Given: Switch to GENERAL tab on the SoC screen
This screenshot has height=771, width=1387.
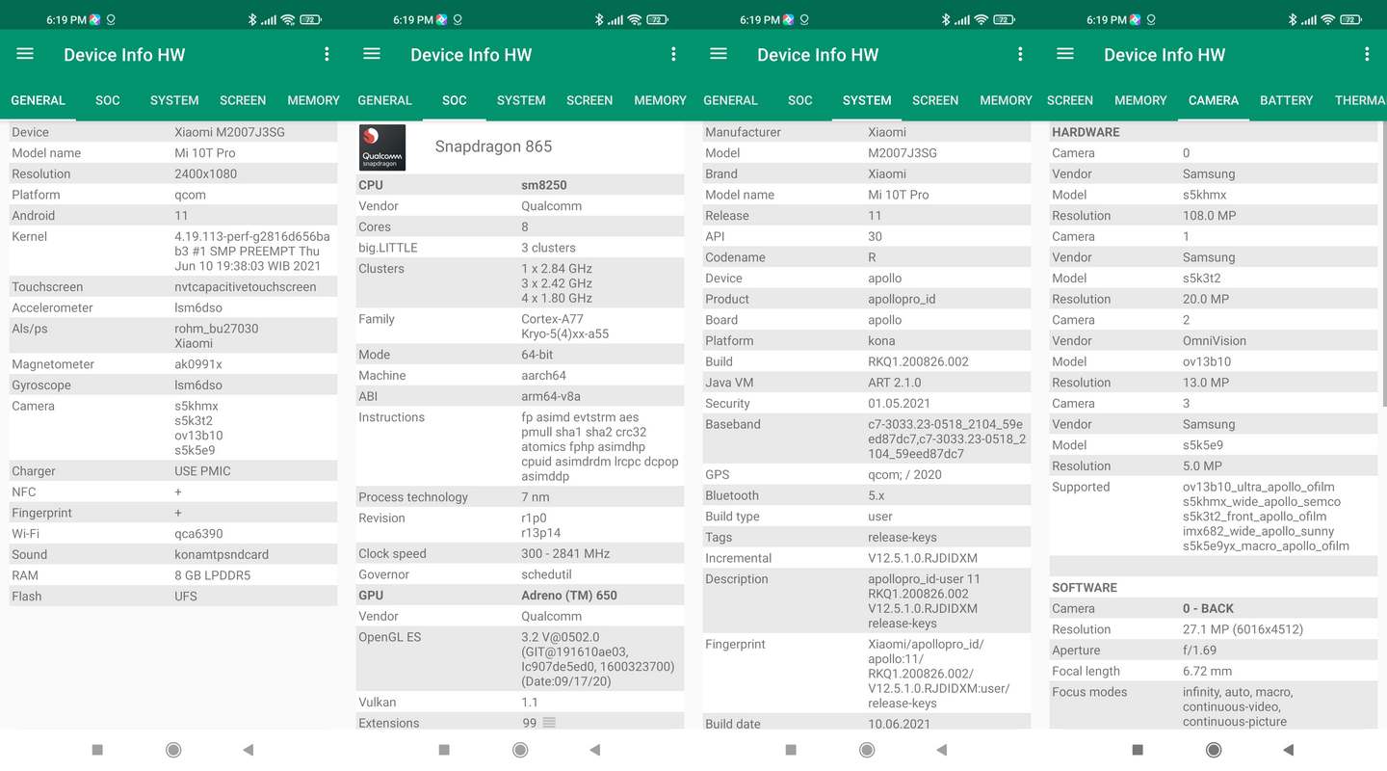Looking at the screenshot, I should pos(384,100).
